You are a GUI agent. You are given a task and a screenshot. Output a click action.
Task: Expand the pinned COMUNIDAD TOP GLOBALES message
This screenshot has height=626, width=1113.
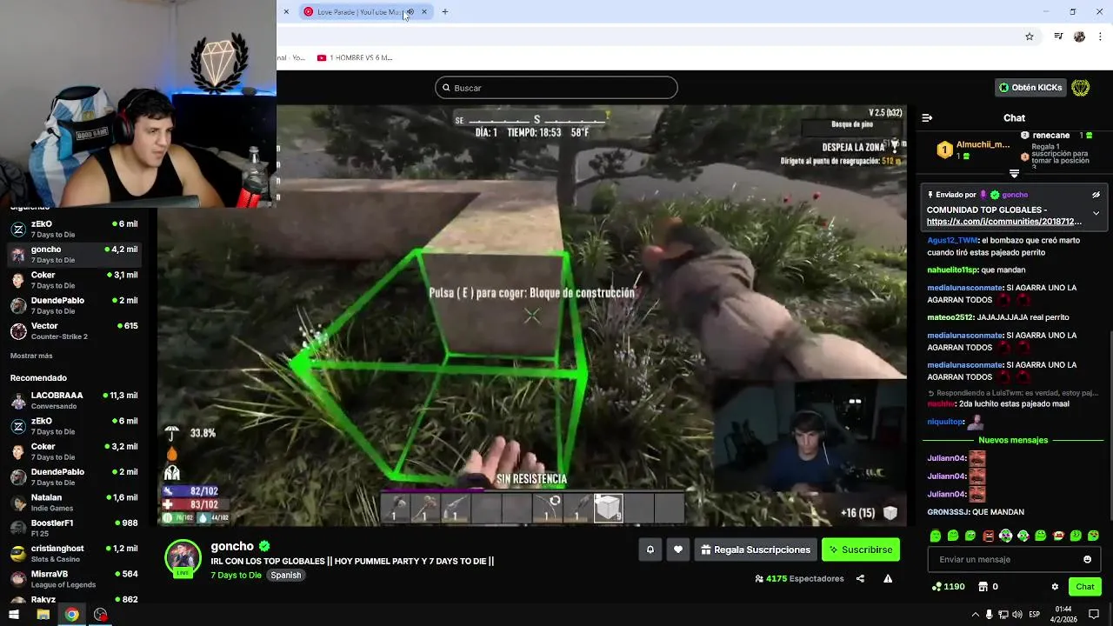(1096, 213)
